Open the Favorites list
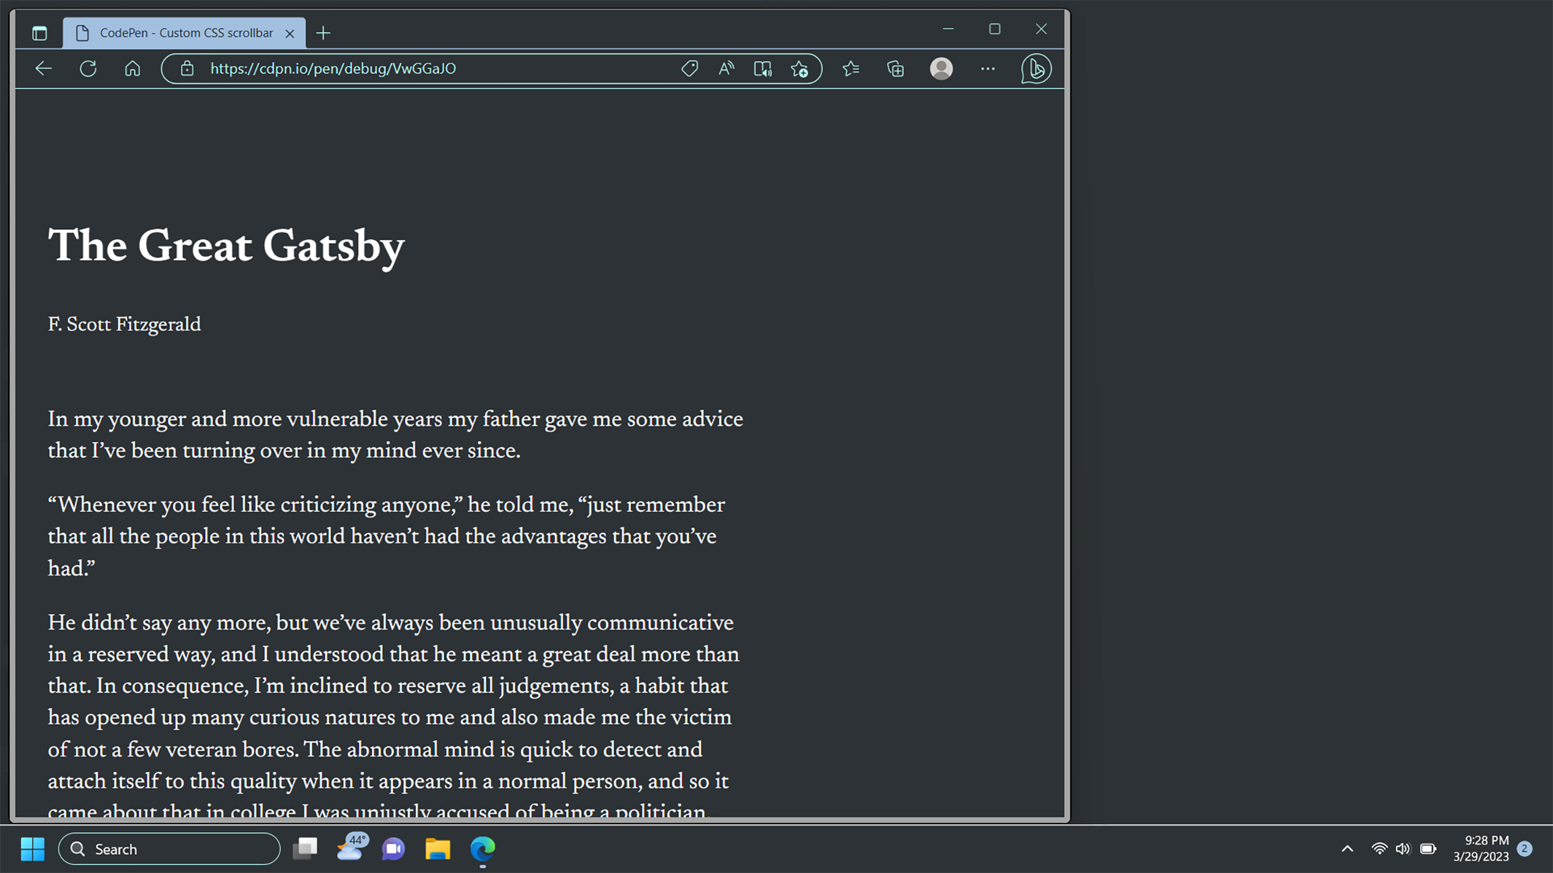The height and width of the screenshot is (873, 1553). tap(851, 69)
